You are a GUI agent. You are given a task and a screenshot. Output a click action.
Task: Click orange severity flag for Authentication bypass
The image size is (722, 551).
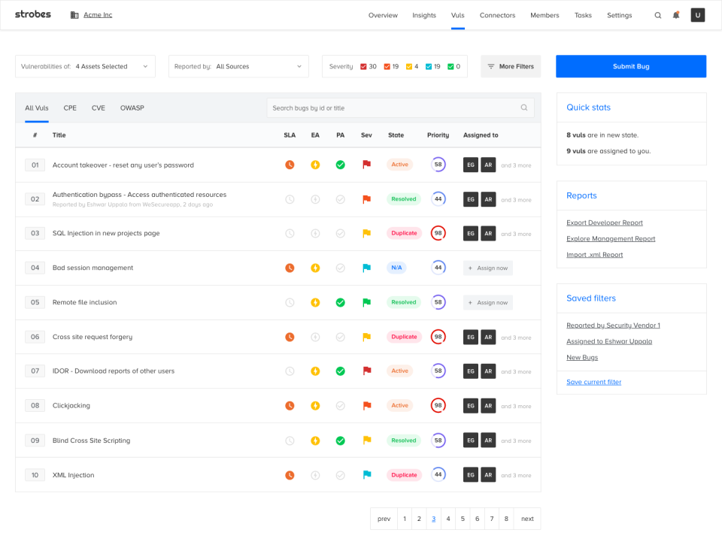[366, 199]
